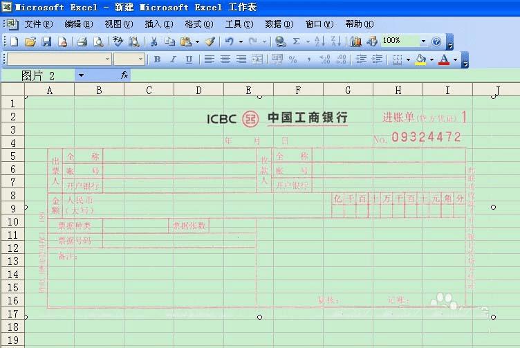Cut selection with the scissors icon
This screenshot has height=348, width=520.
coord(154,42)
